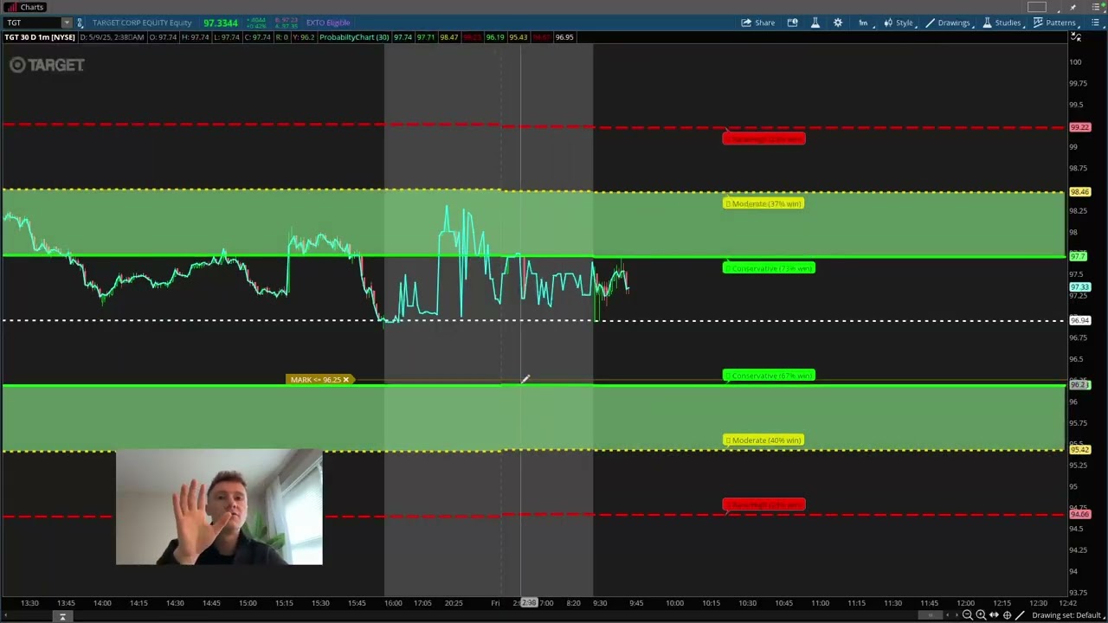Open the chart toolbar list menu icon
Image resolution: width=1108 pixels, height=623 pixels.
pyautogui.click(x=1095, y=22)
